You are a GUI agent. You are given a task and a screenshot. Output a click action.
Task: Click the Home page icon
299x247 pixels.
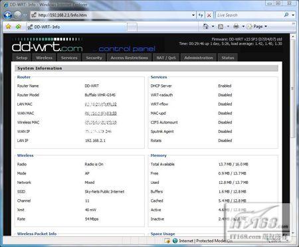206,27
